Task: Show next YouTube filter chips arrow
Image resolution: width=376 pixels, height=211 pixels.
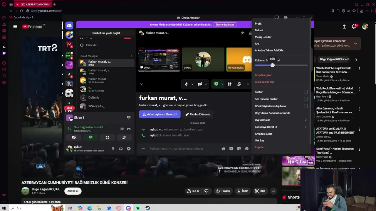Action: pos(356,60)
